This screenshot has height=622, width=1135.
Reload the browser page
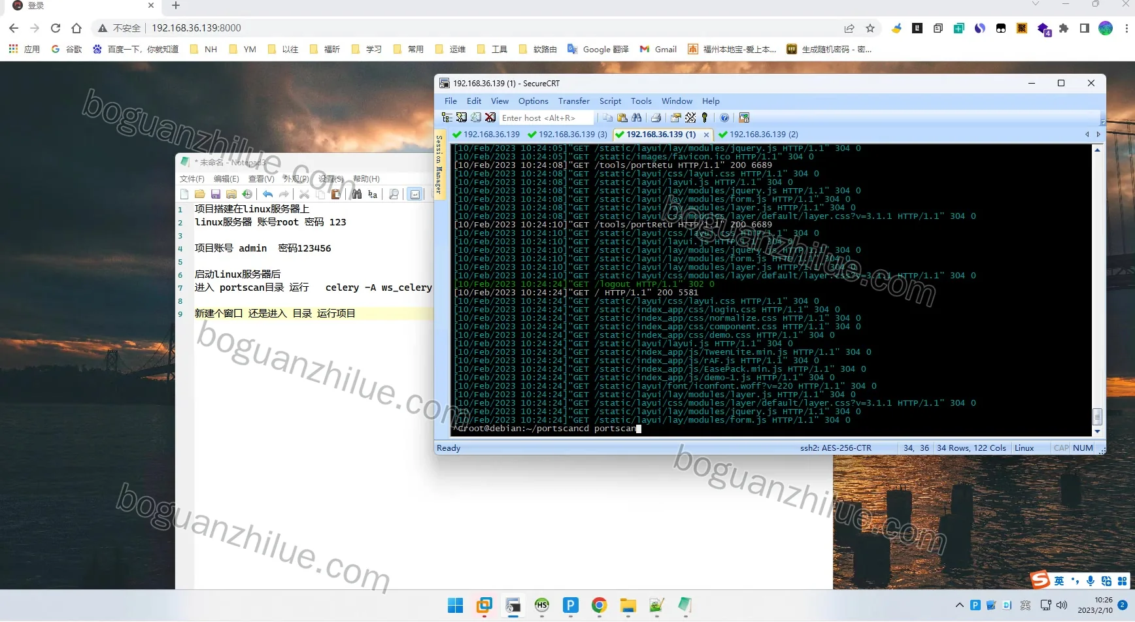point(56,28)
